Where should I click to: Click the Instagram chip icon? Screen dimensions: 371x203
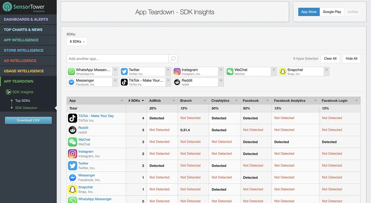[x=177, y=72]
